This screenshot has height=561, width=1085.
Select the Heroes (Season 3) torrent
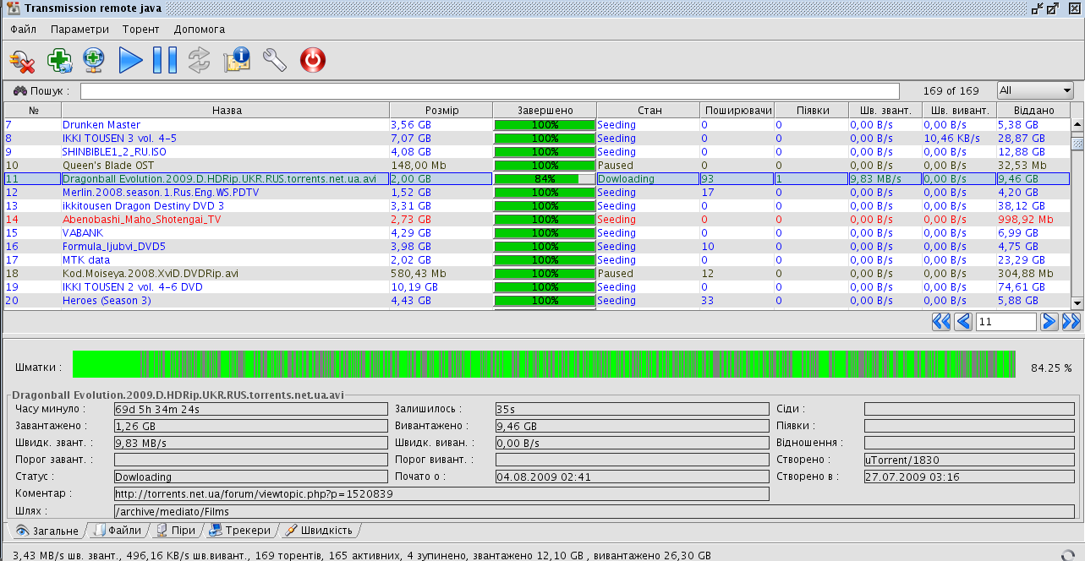click(x=537, y=301)
